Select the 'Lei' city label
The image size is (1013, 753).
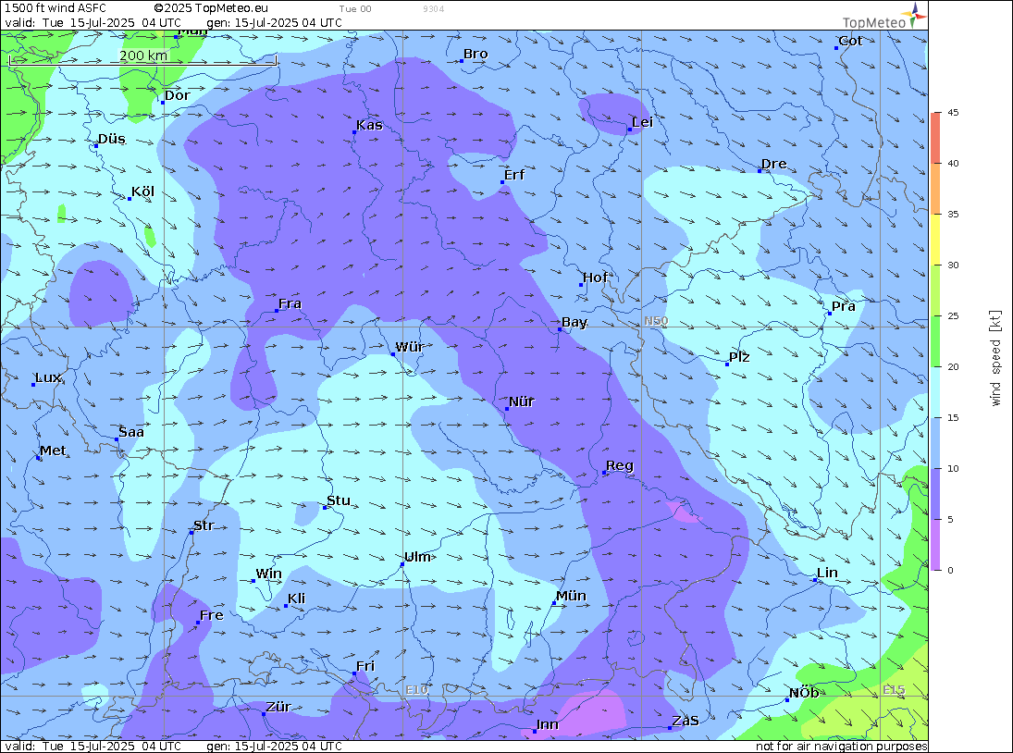(642, 122)
